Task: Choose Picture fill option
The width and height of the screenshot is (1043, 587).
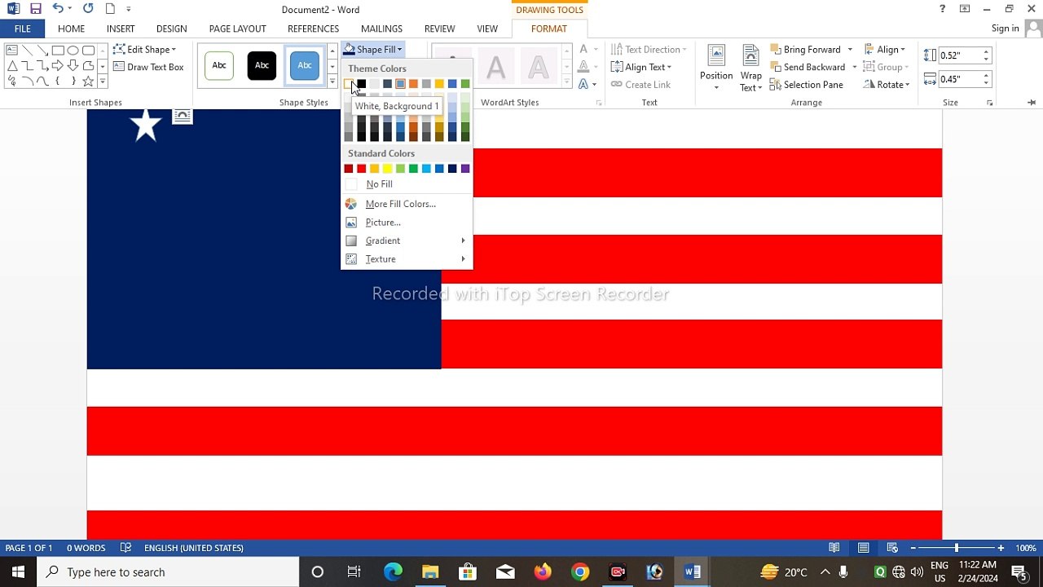Action: point(407,223)
